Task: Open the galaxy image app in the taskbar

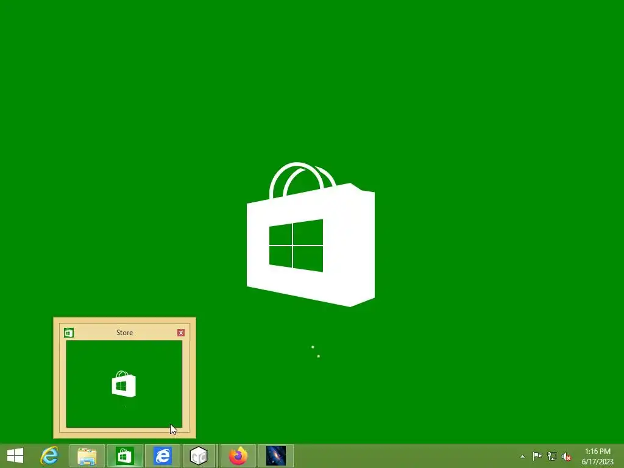Action: point(276,456)
